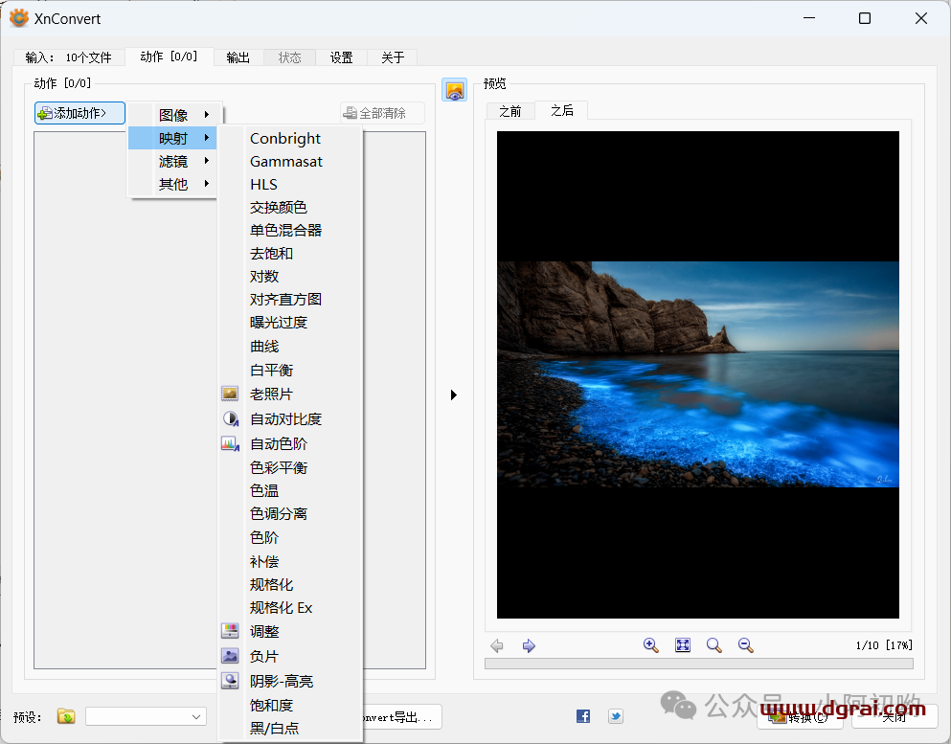Click the preview horizontal scrollbar
The width and height of the screenshot is (951, 744).
point(699,664)
